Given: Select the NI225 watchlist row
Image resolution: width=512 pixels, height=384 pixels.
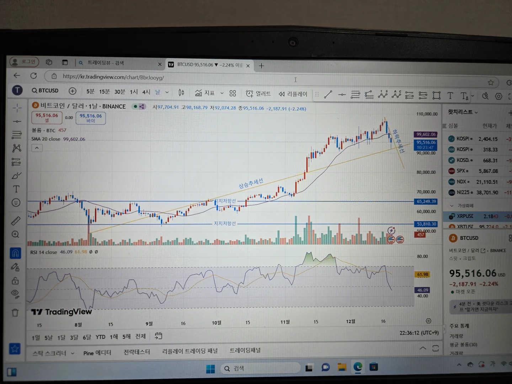Looking at the screenshot, I should [x=478, y=192].
